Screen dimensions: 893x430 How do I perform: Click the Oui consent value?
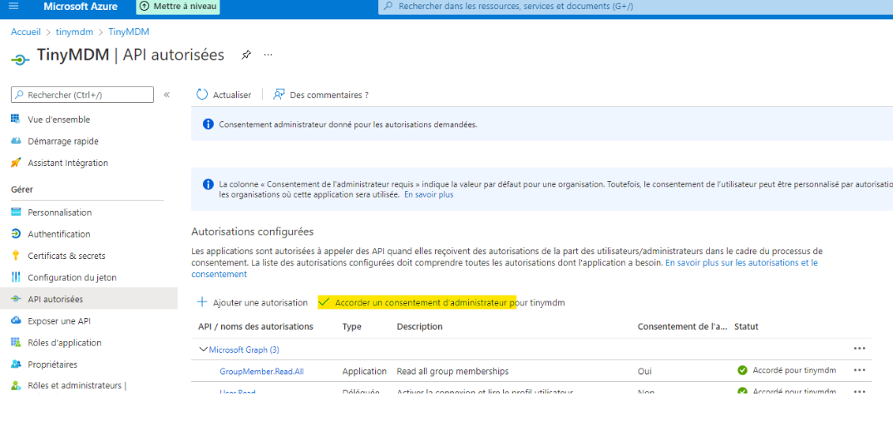(644, 371)
